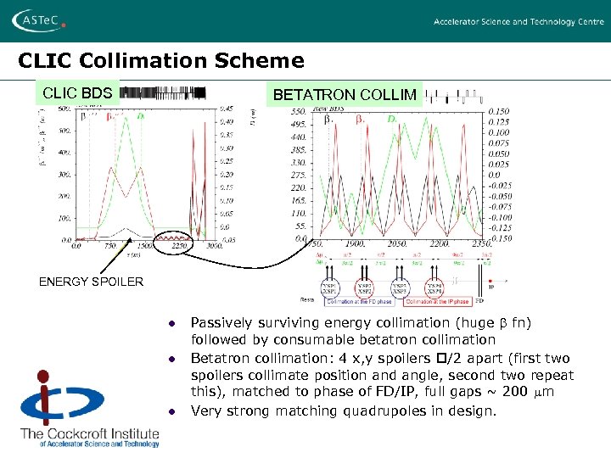Click 'The Cockcroft Institute' name text
This screenshot has width=611, height=458.
point(90,433)
